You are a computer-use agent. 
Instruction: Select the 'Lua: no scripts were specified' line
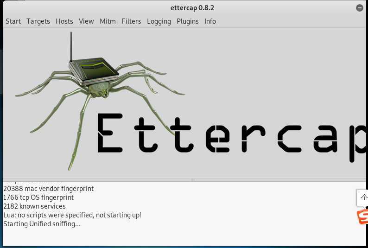(72, 215)
